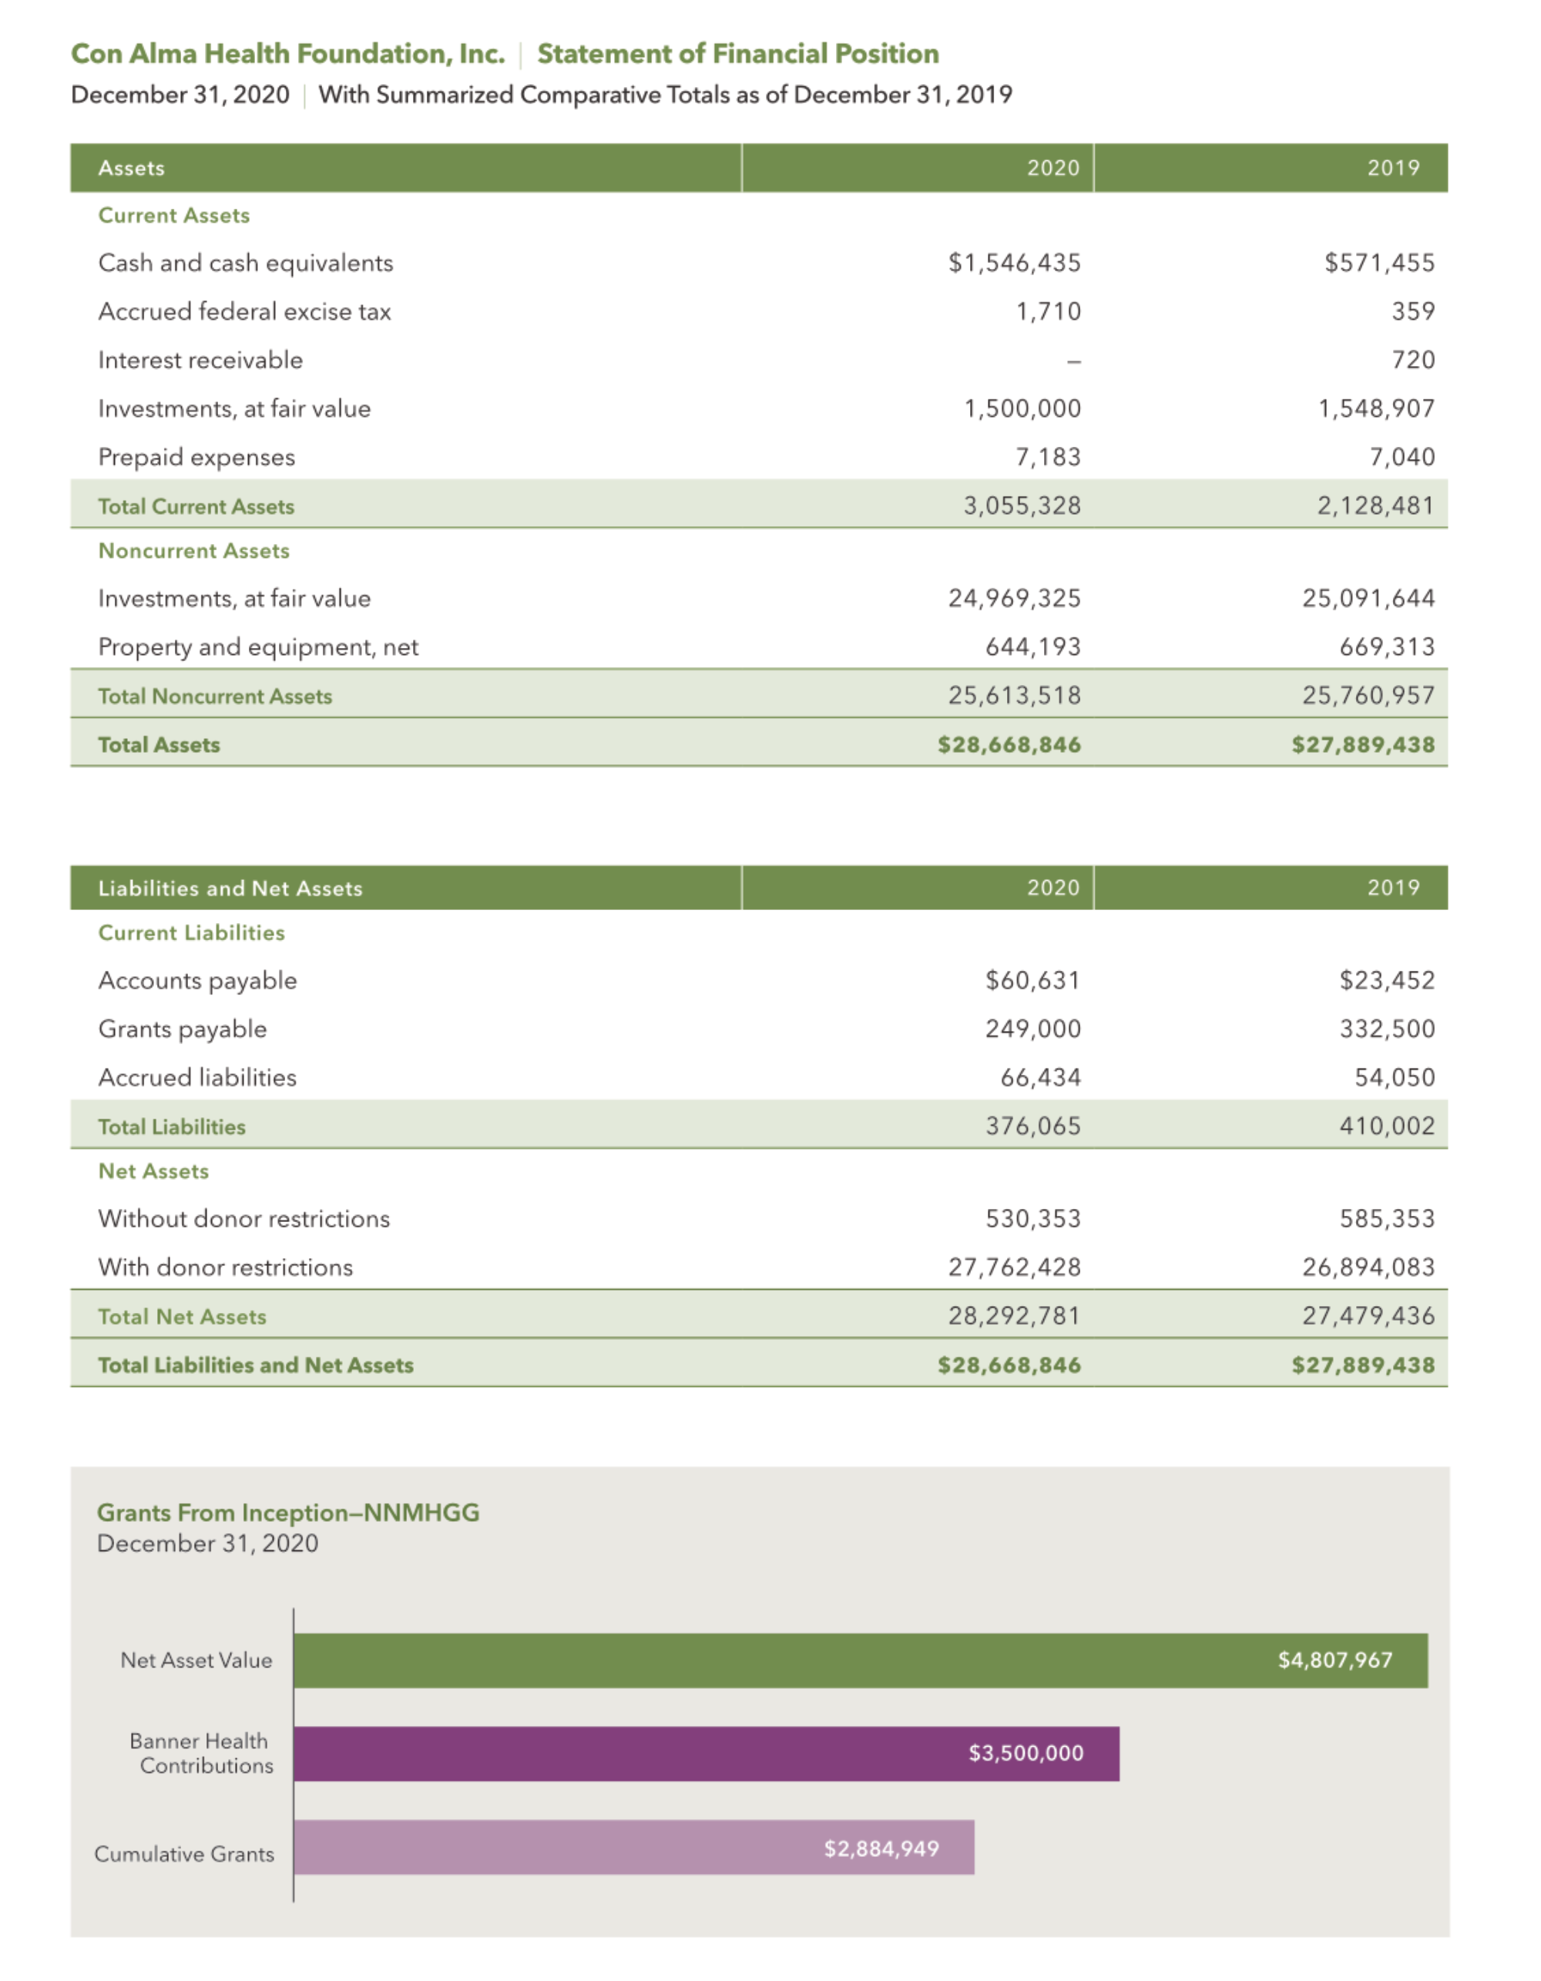Click the With donor restrictions value 27,762,428
The width and height of the screenshot is (1541, 1981).
point(1014,1268)
